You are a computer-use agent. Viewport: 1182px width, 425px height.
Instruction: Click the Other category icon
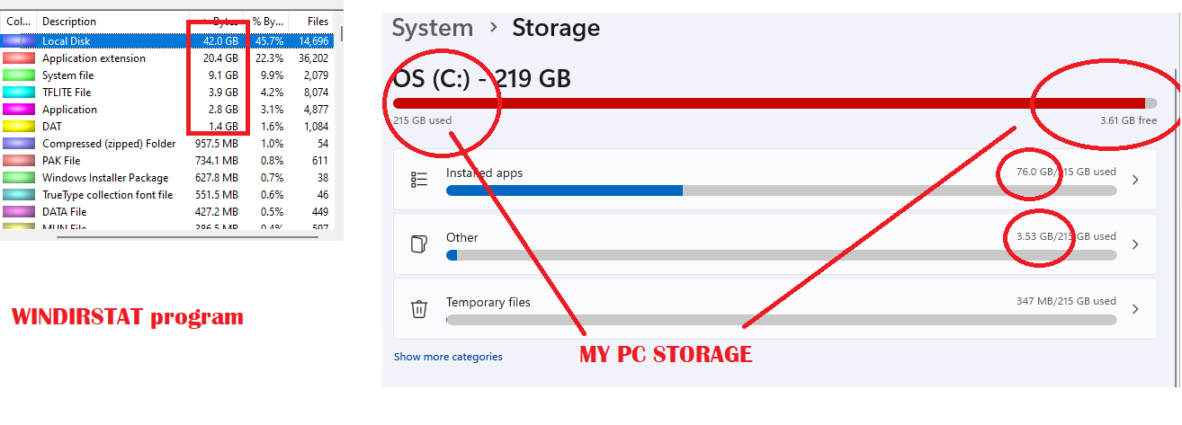pos(419,244)
